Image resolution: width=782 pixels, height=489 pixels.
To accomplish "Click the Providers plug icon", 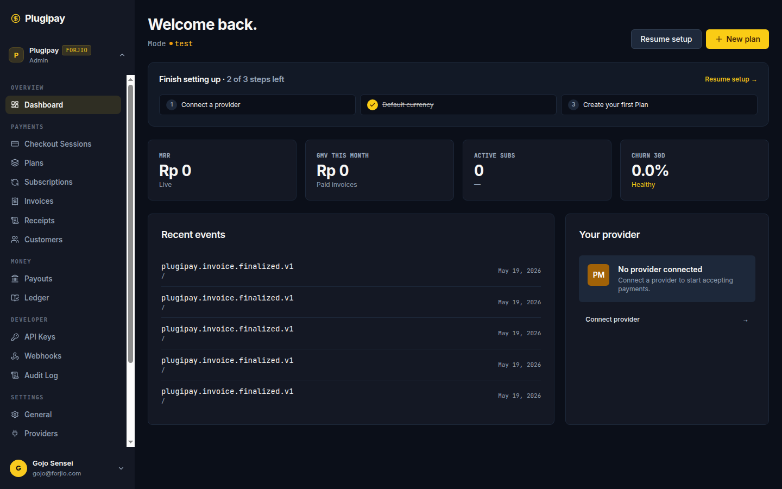I will click(x=15, y=434).
